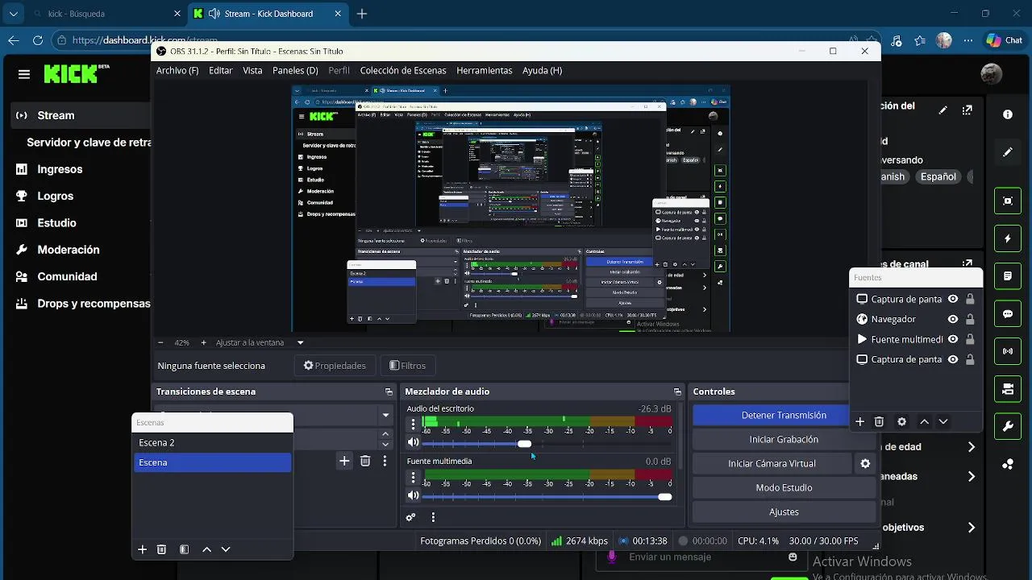This screenshot has height=580, width=1032.
Task: Open options menu for Audio del escritorio
Action: pyautogui.click(x=414, y=425)
